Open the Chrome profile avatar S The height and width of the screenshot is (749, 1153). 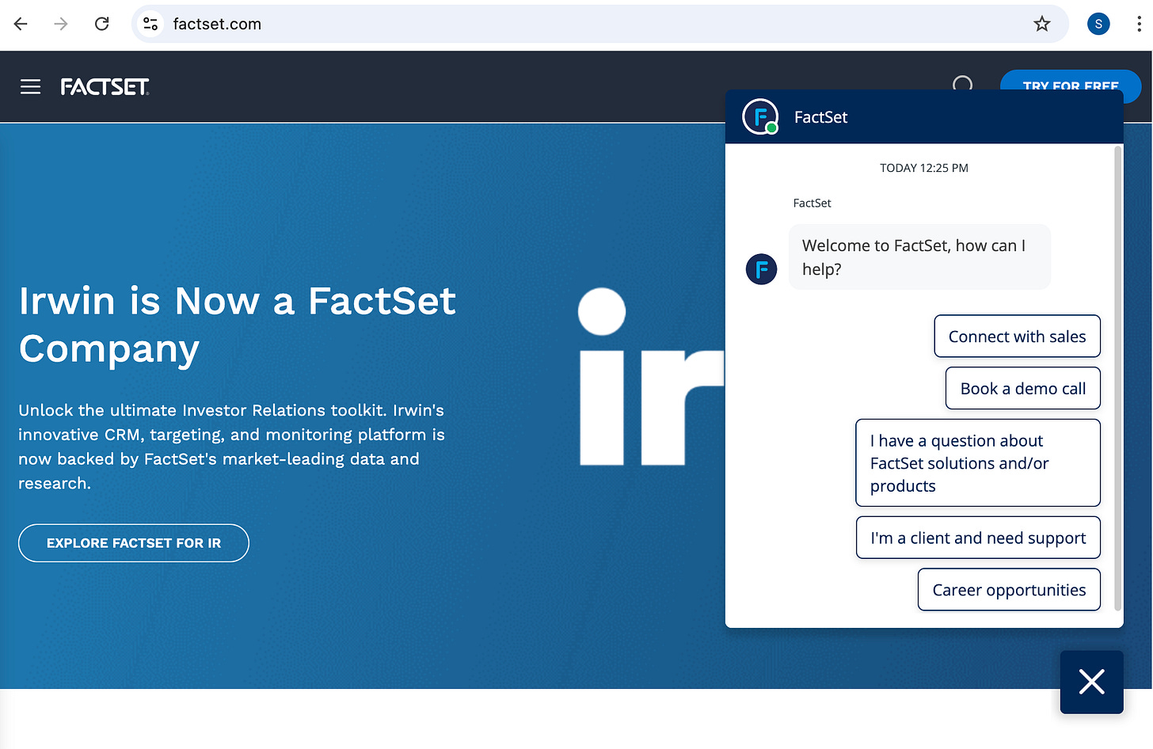point(1098,24)
